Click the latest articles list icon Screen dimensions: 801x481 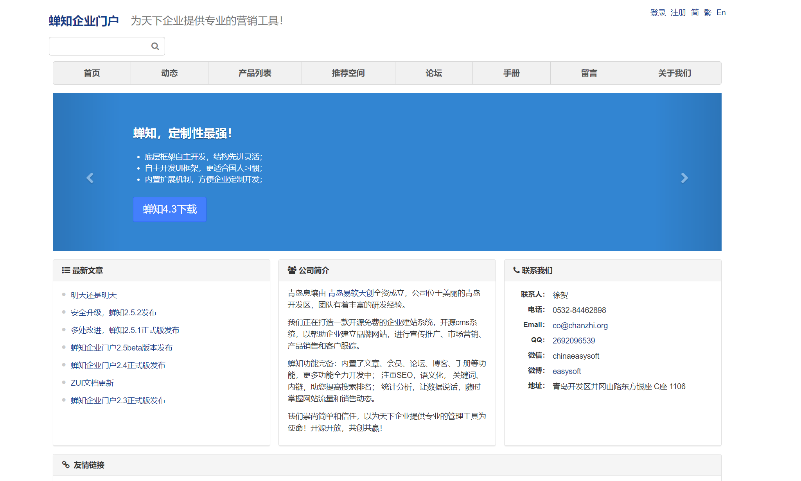click(66, 270)
